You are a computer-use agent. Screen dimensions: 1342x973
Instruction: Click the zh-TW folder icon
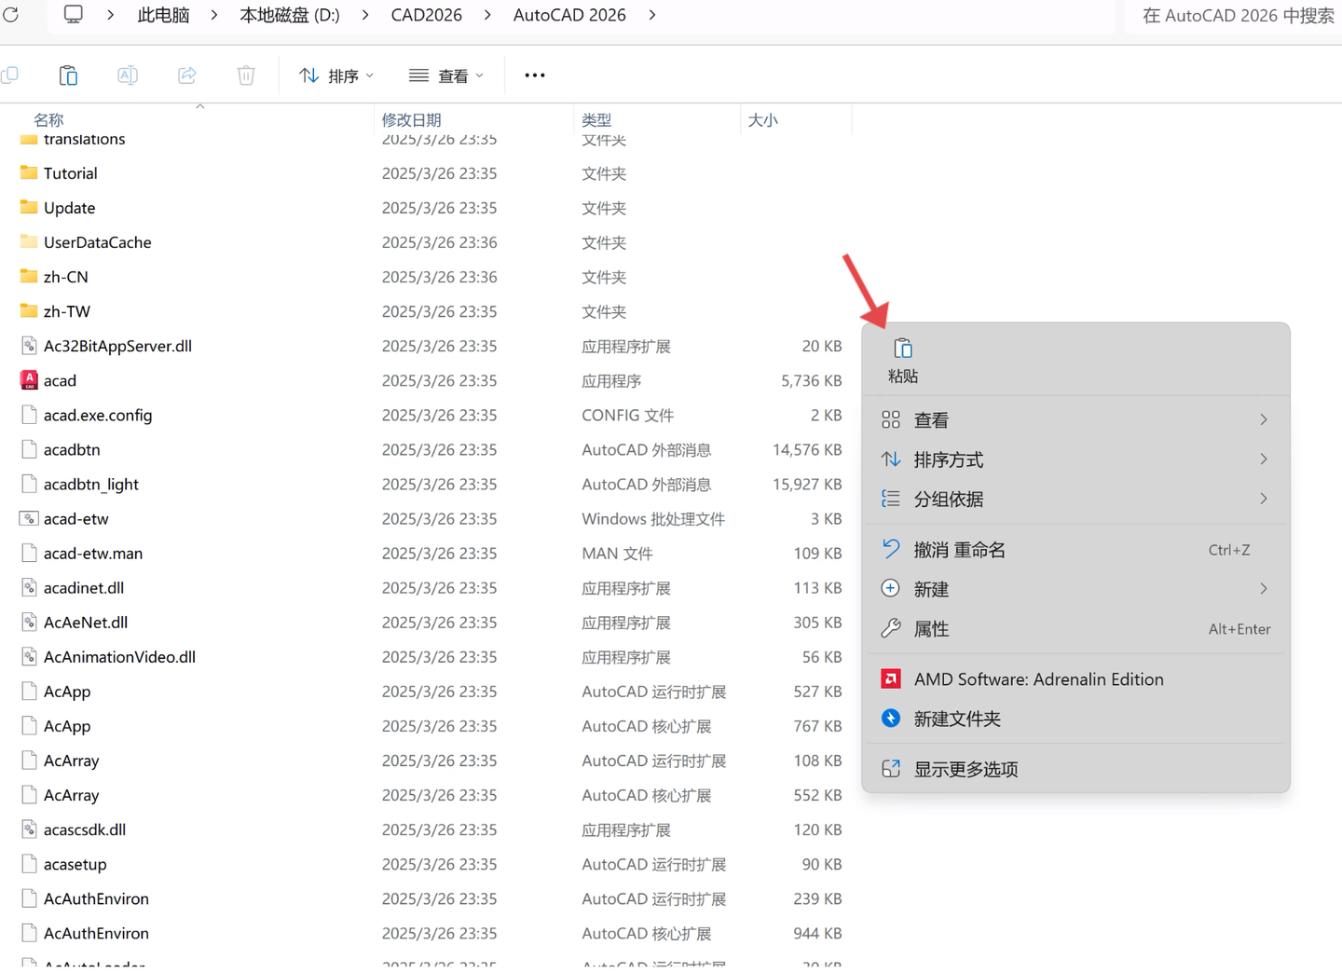coord(29,310)
